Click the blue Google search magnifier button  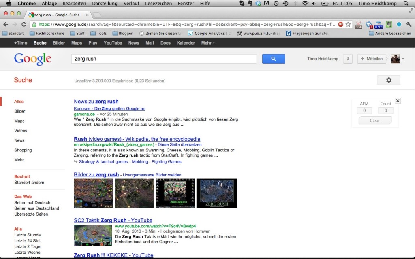(x=274, y=59)
